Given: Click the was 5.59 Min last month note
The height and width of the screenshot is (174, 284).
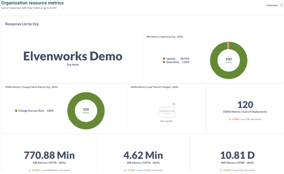Looking at the screenshot, I should point(150,170).
